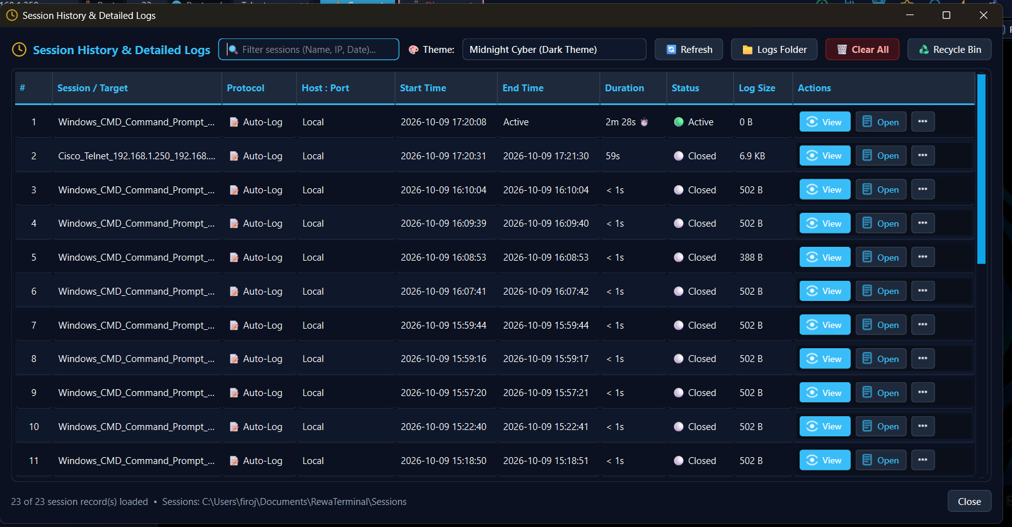This screenshot has height=527, width=1012.
Task: Maximize the Session History window
Action: click(946, 15)
